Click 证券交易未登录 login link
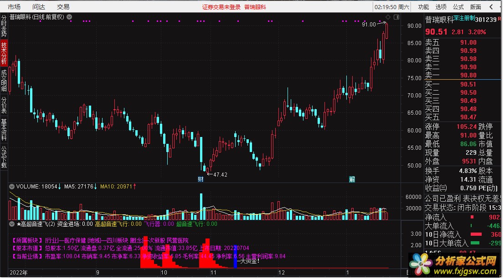Image resolution: width=504 pixels, height=279 pixels. click(221, 7)
